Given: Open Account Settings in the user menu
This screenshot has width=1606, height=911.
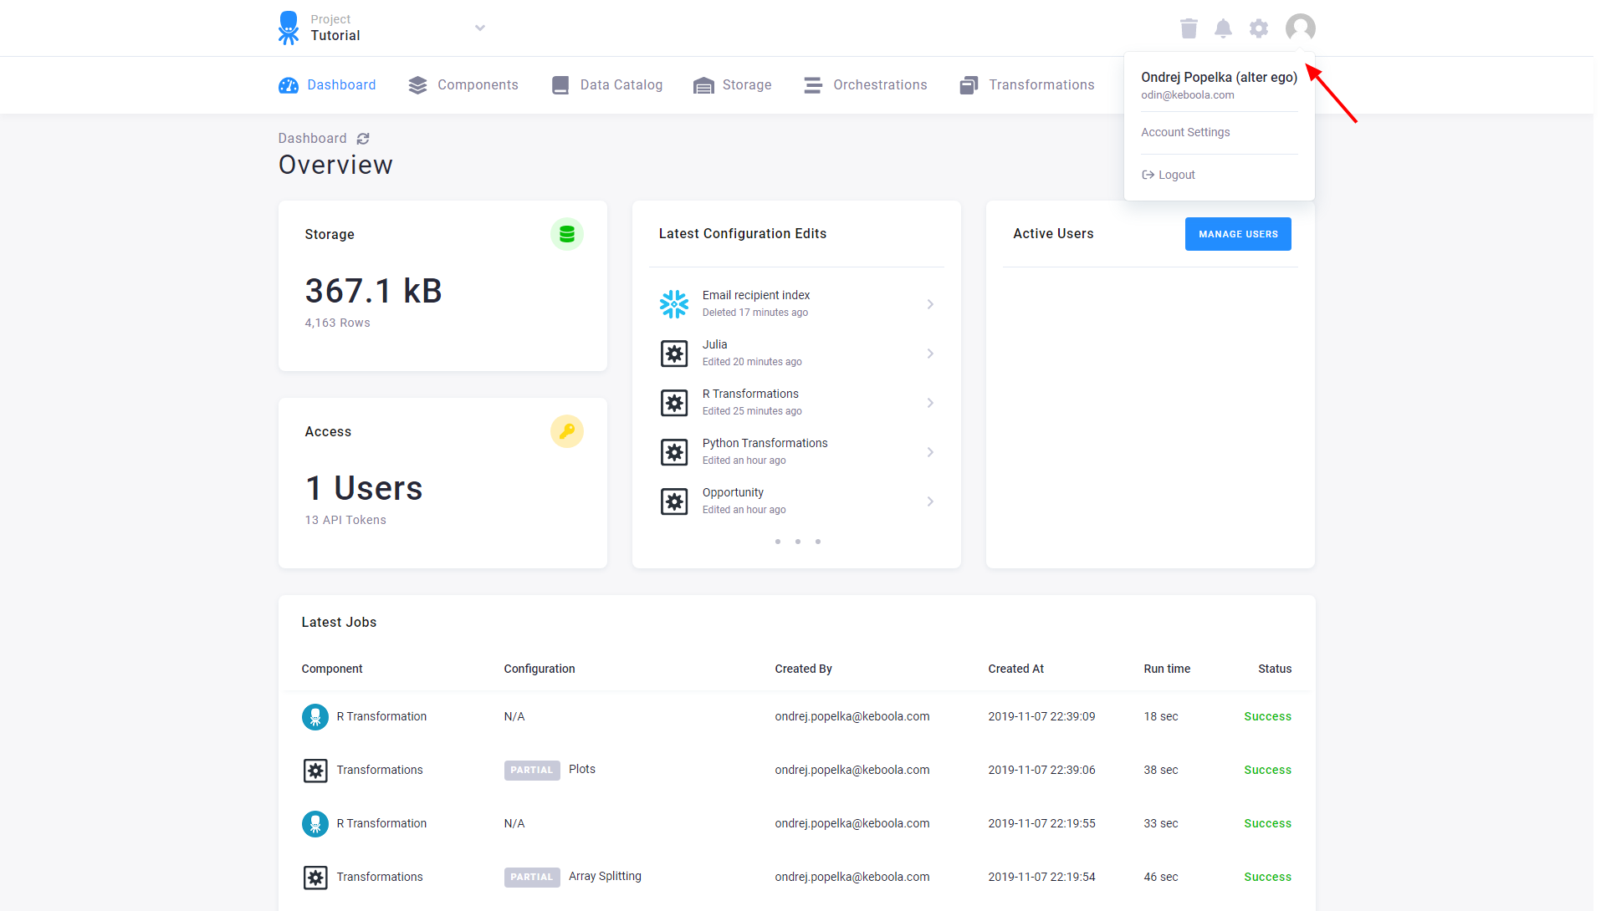Looking at the screenshot, I should click(1185, 132).
